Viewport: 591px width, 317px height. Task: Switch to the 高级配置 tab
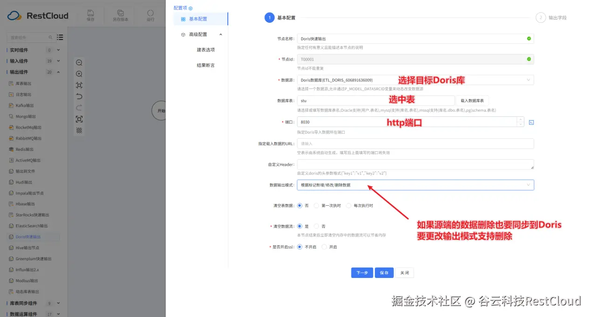(199, 34)
